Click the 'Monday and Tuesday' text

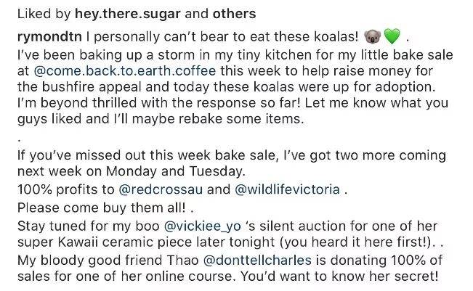174,172
